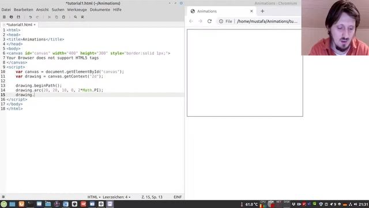Screen dimensions: 369x208
Task: Open the Bearbeiten menu
Action: [x=23, y=10]
